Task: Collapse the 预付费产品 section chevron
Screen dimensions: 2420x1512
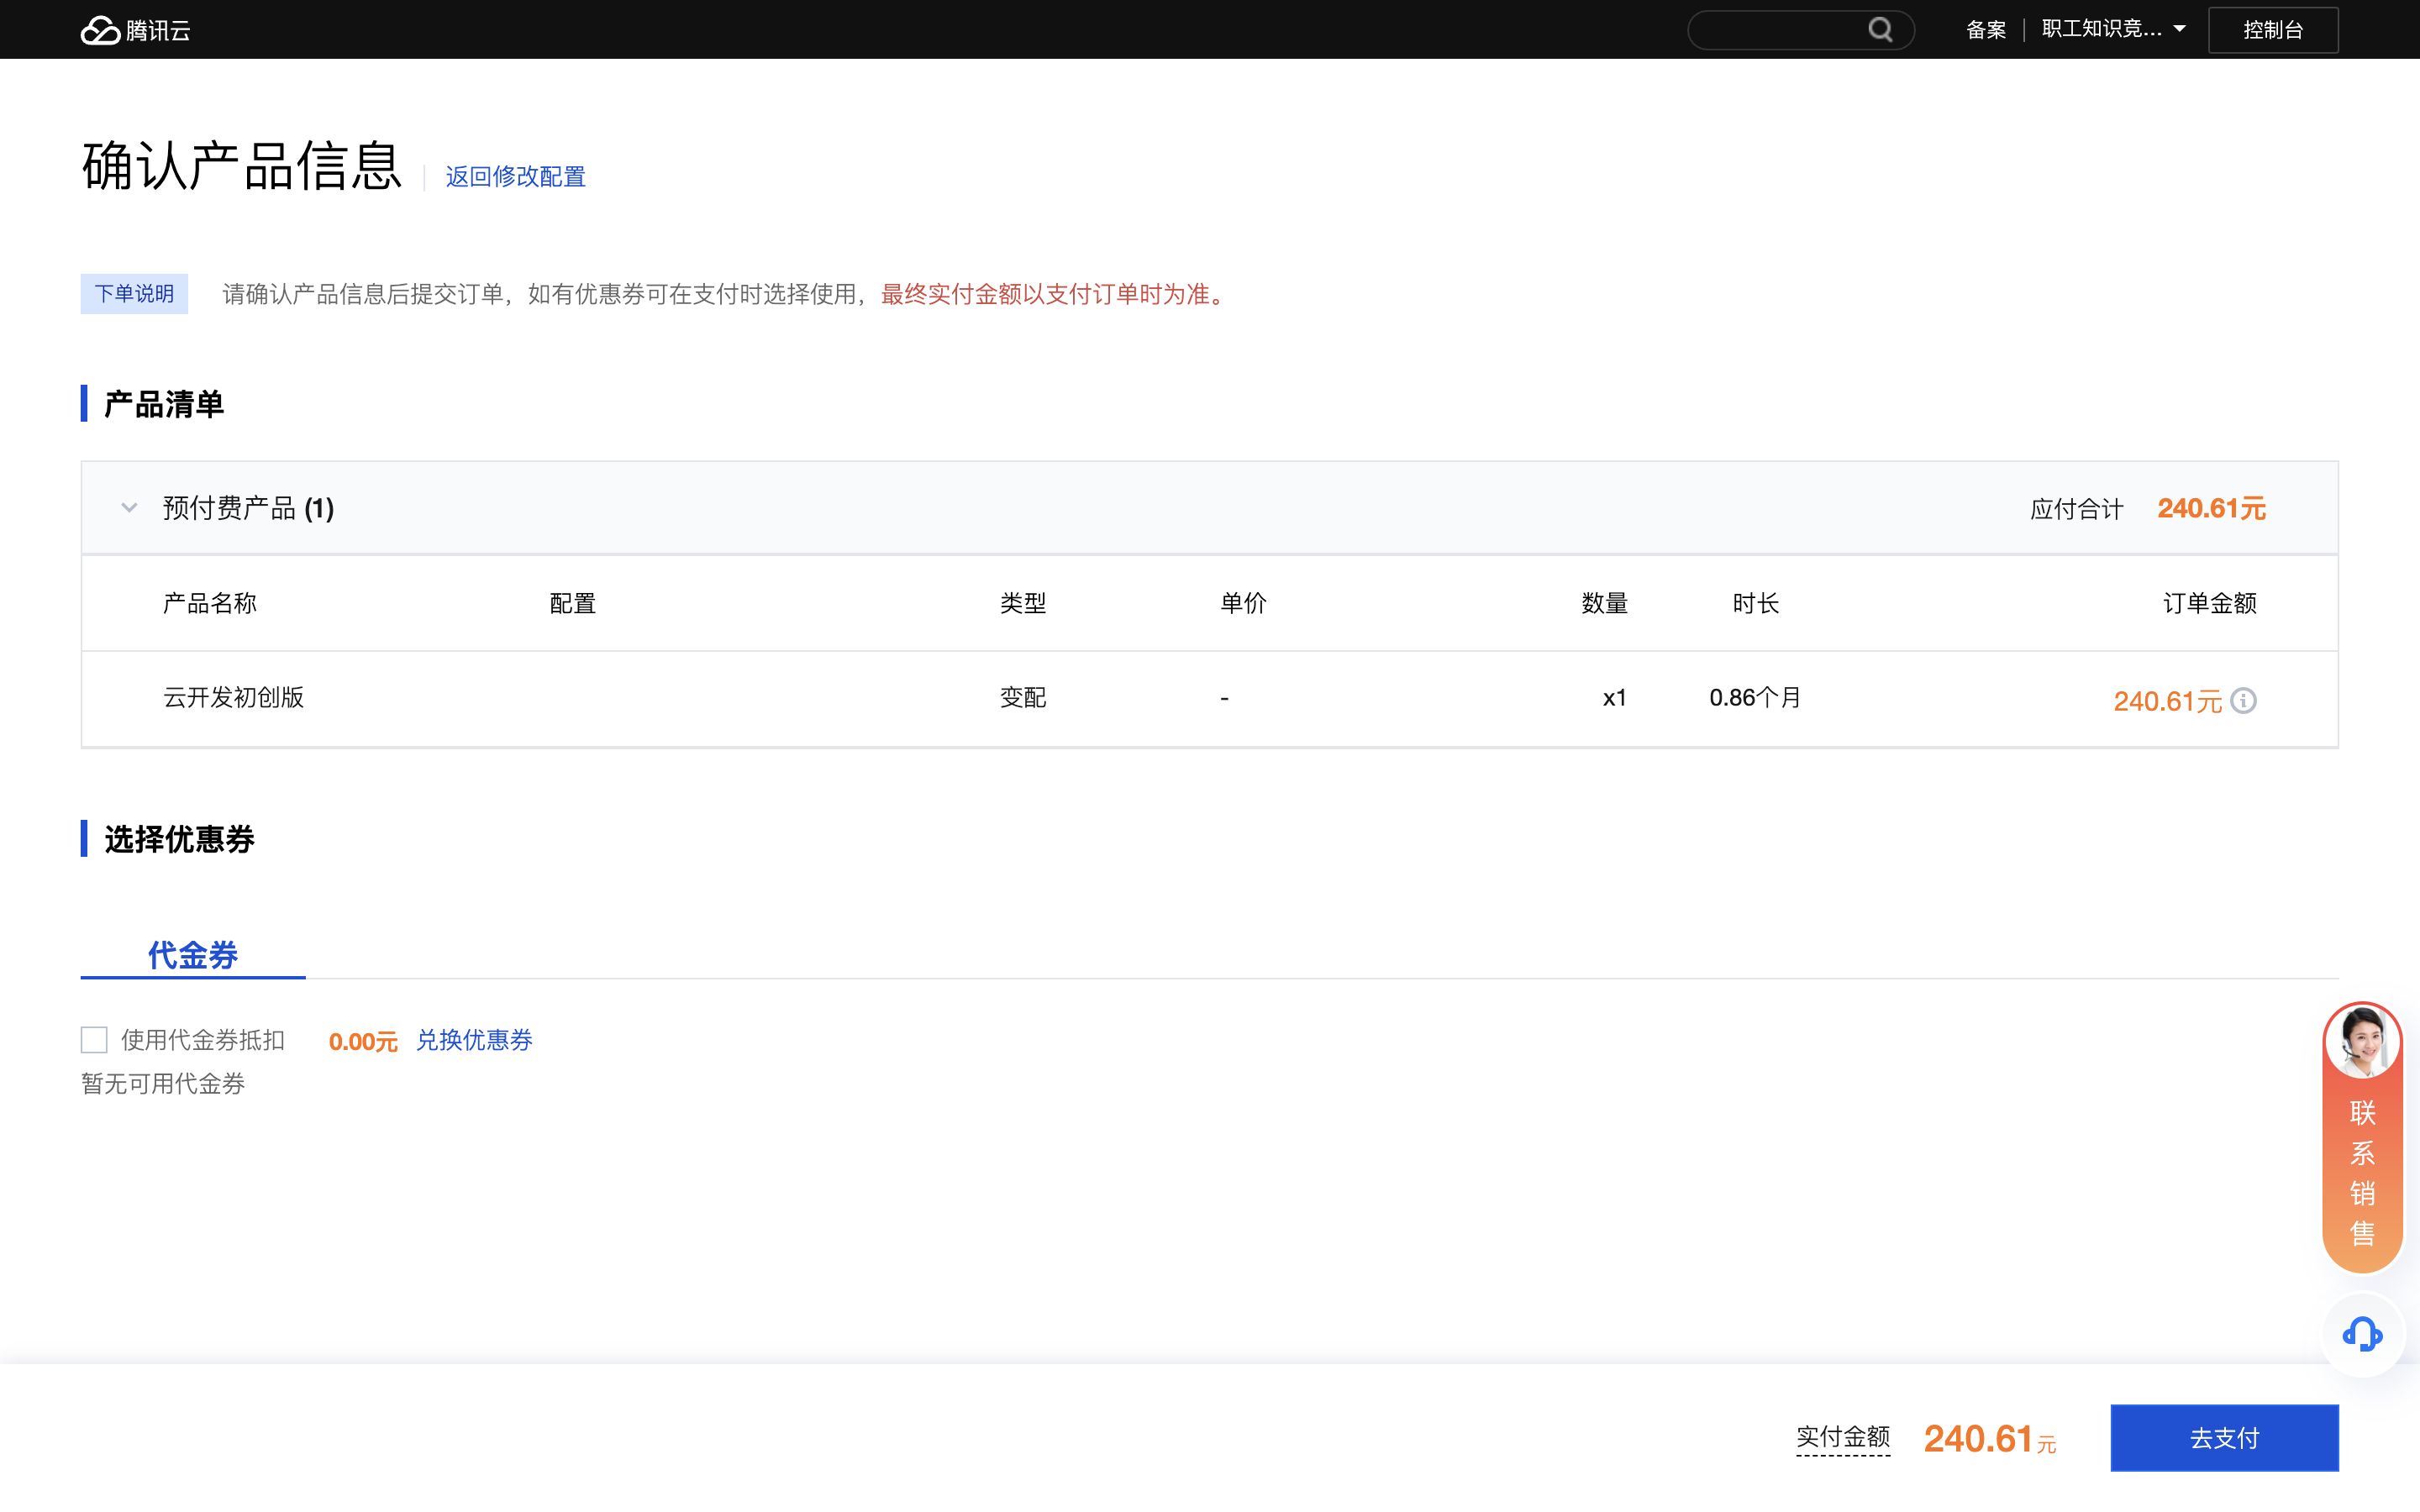Action: coord(129,508)
